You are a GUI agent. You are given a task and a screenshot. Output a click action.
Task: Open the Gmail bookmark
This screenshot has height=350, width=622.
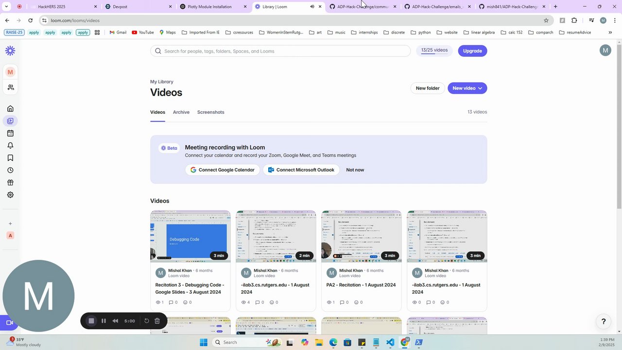point(118,33)
